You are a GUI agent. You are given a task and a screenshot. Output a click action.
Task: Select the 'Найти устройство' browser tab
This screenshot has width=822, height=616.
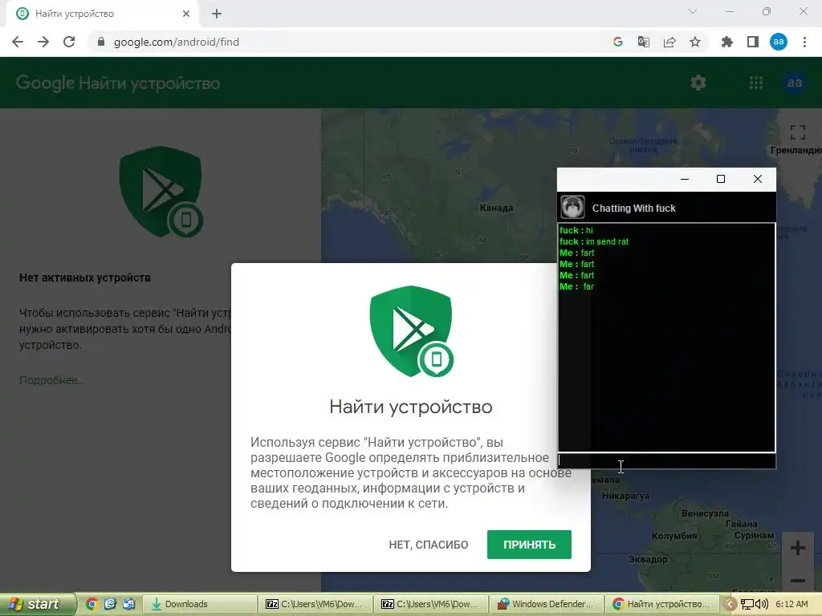102,14
